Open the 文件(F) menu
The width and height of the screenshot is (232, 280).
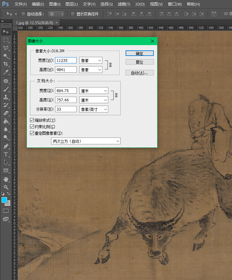[20, 4]
